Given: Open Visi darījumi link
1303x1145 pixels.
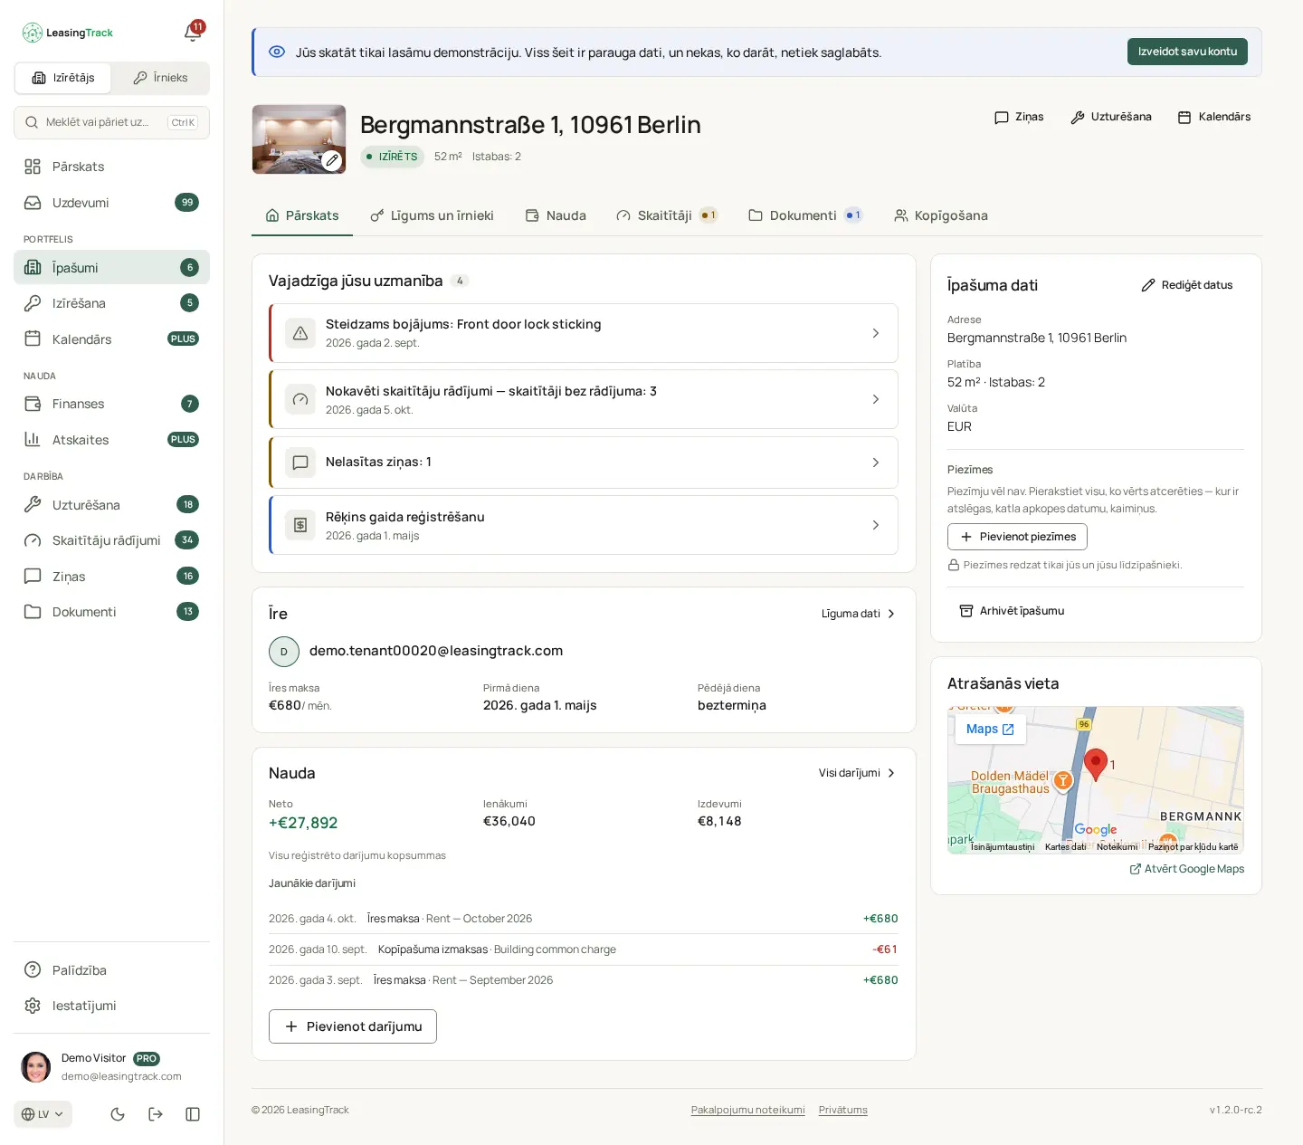Looking at the screenshot, I should [x=857, y=773].
